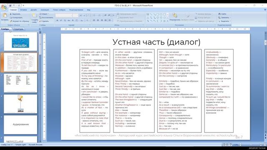Select the triangle shape in the gallery

[148, 17]
